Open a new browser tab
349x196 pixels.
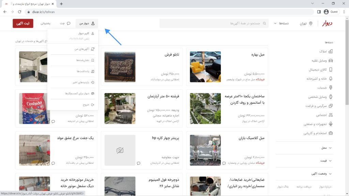(61, 4)
